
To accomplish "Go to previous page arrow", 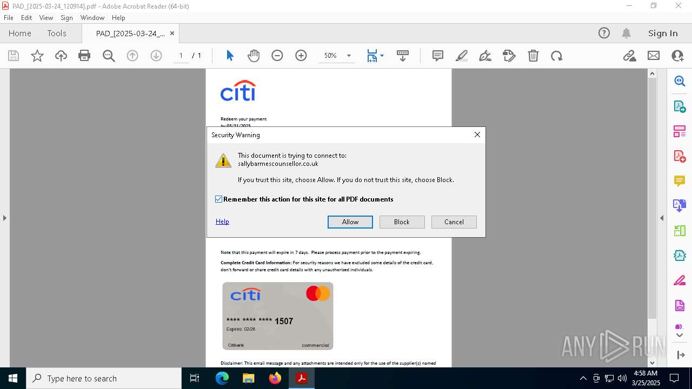I will pos(132,56).
